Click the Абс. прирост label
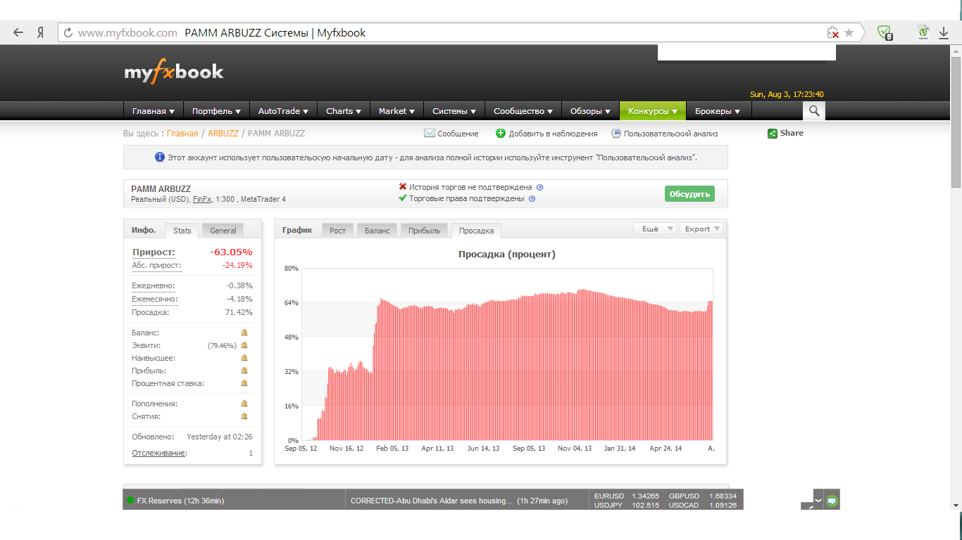Screen dimensions: 962x540 tap(156, 265)
